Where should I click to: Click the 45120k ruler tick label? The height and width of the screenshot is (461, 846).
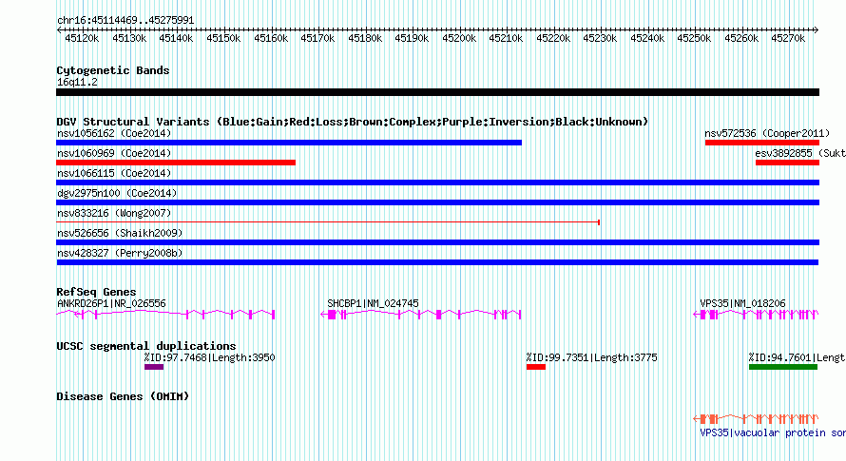82,38
